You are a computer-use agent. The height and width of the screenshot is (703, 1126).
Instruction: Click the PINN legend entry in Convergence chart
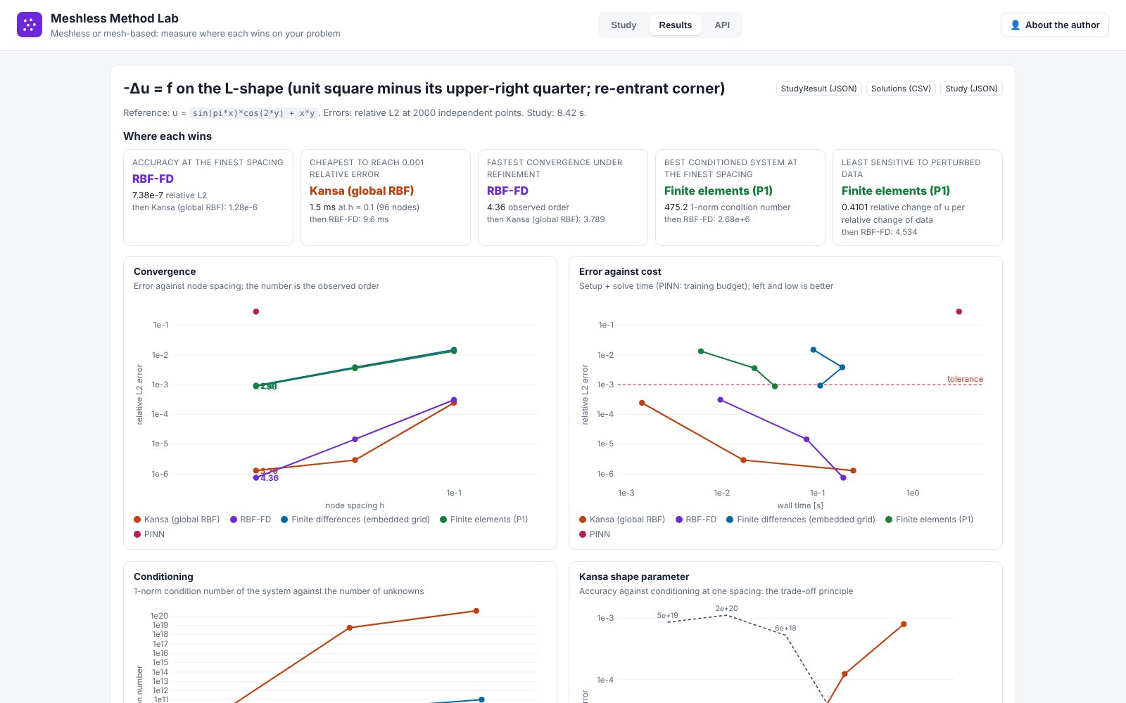tap(149, 534)
